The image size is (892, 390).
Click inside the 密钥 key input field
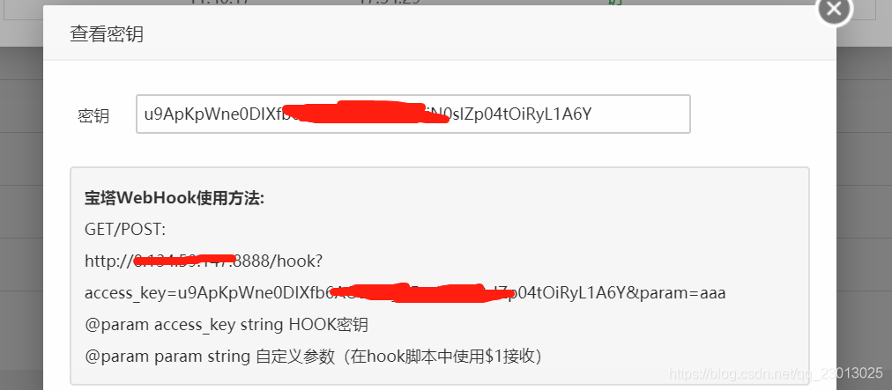[x=413, y=114]
